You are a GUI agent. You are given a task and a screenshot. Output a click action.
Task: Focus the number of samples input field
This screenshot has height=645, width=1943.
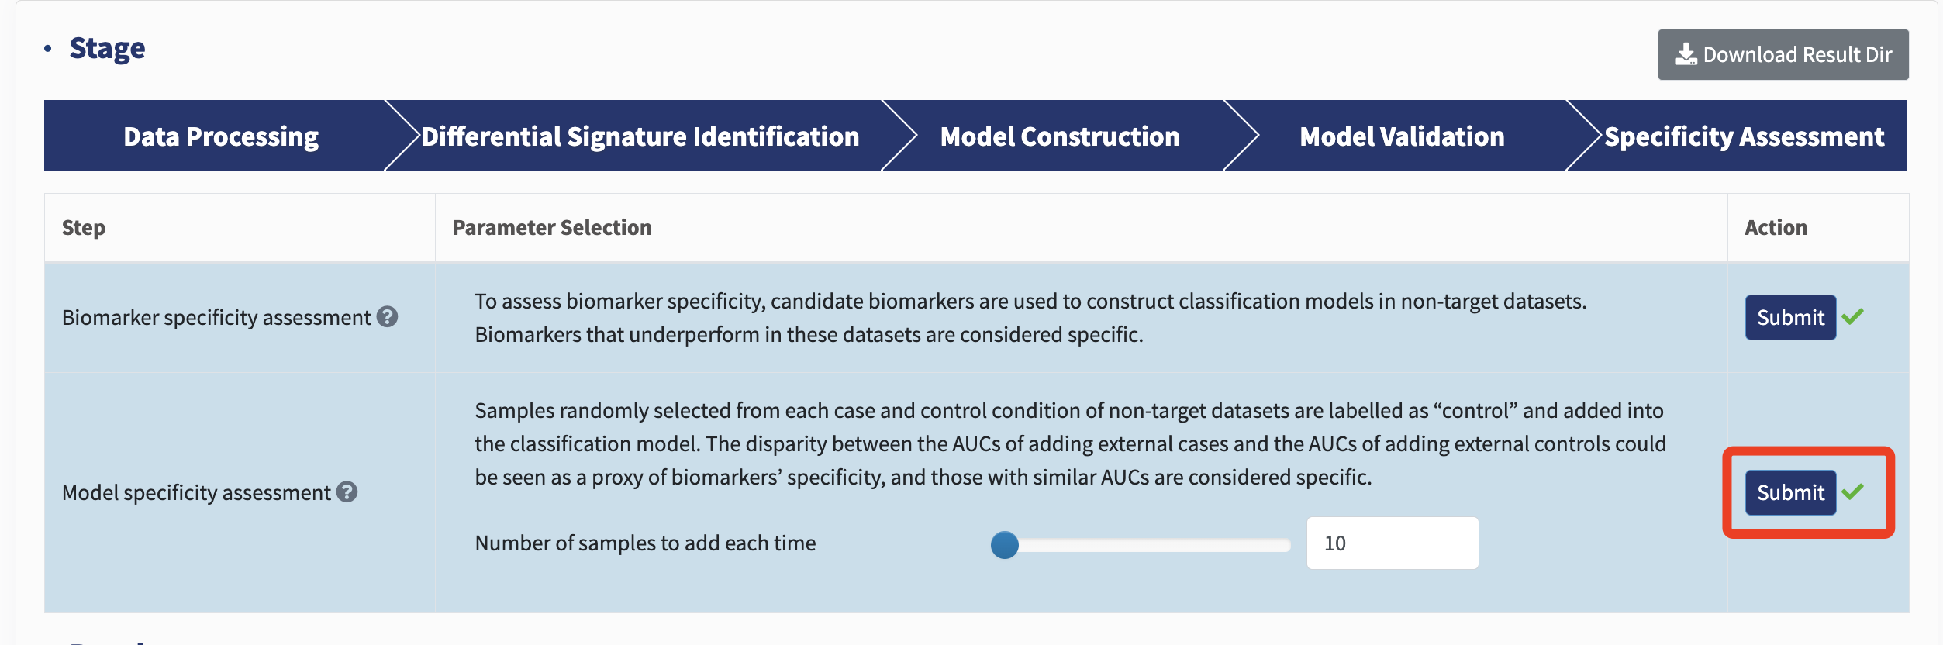[x=1393, y=543]
